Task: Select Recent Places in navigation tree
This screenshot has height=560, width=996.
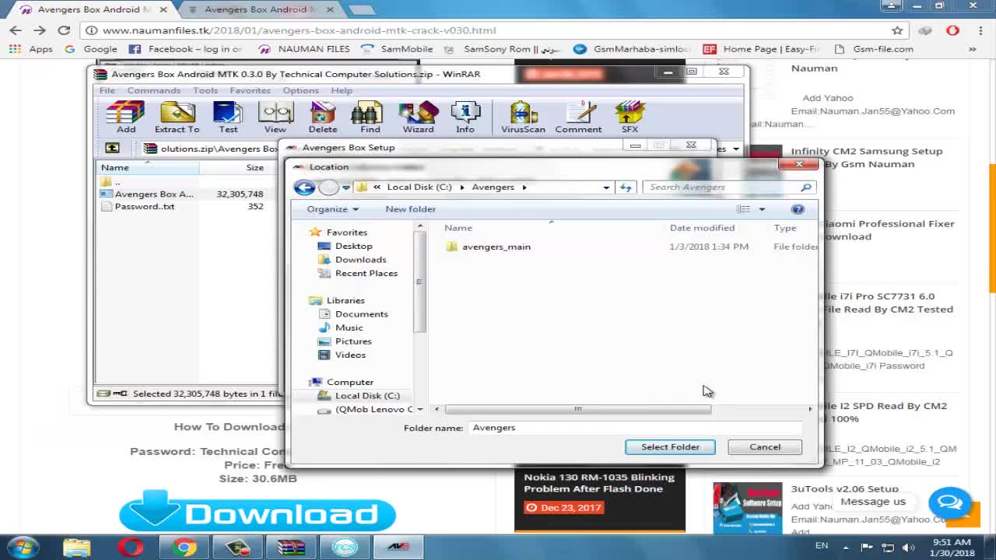Action: pyautogui.click(x=358, y=274)
